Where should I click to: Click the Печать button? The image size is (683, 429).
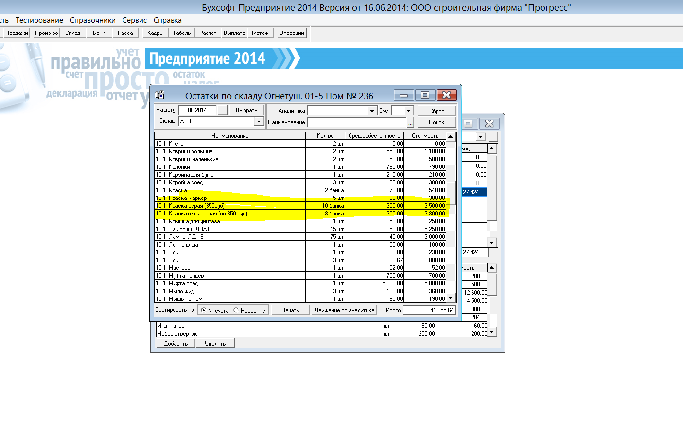coord(290,310)
